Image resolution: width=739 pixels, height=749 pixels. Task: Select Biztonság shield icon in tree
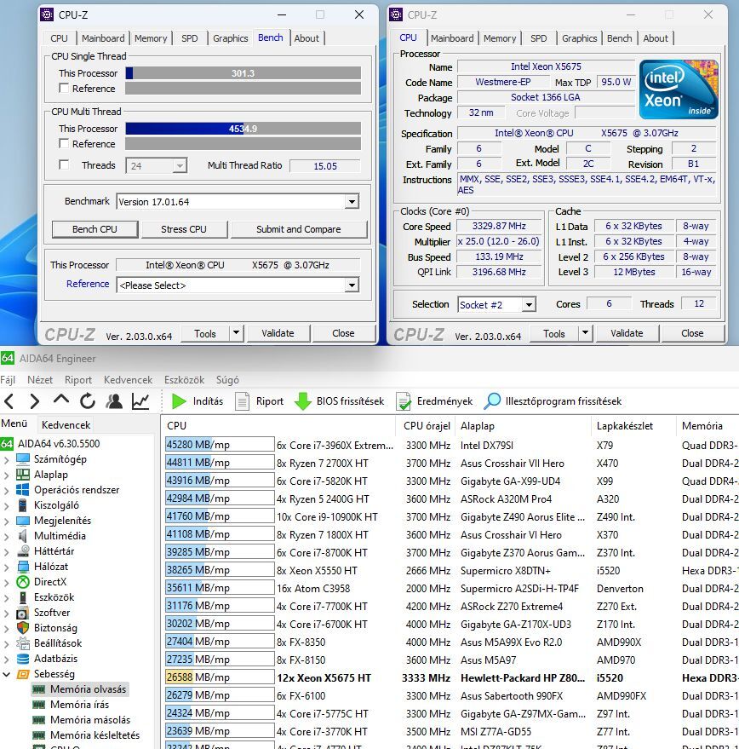click(23, 627)
